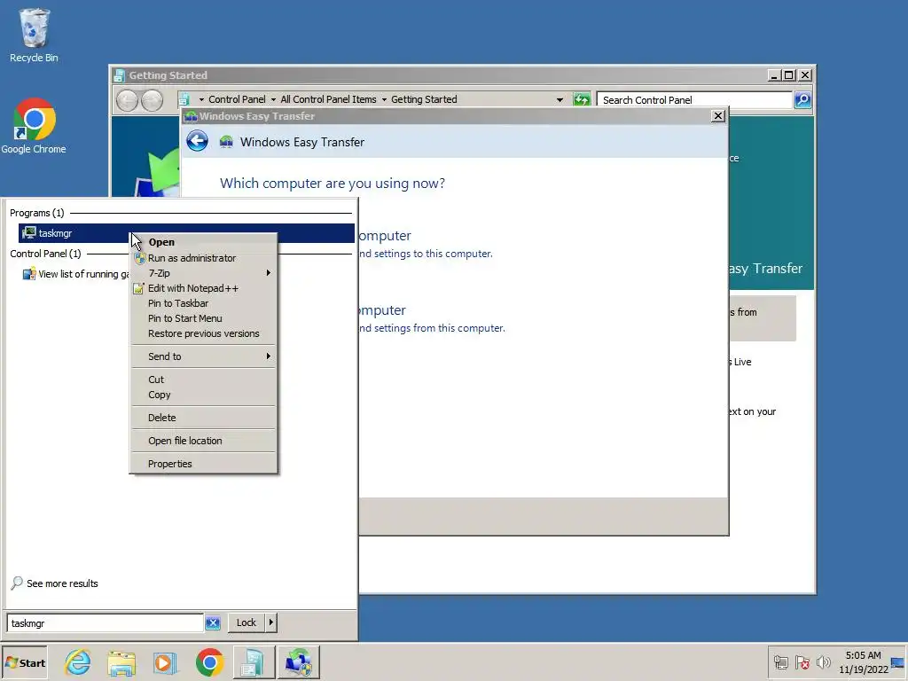Click the Lock button in Start menu
Viewport: 908px width, 681px height.
(x=247, y=622)
